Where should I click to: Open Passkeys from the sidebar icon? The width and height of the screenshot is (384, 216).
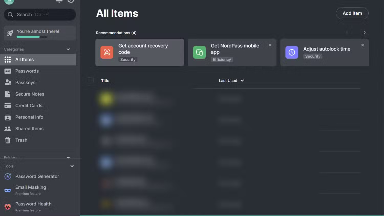click(8, 82)
